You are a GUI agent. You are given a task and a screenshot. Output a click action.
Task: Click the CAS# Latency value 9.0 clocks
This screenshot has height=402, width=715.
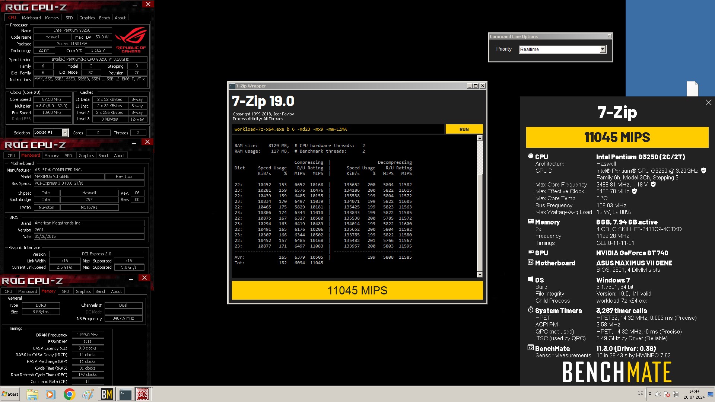pyautogui.click(x=88, y=348)
